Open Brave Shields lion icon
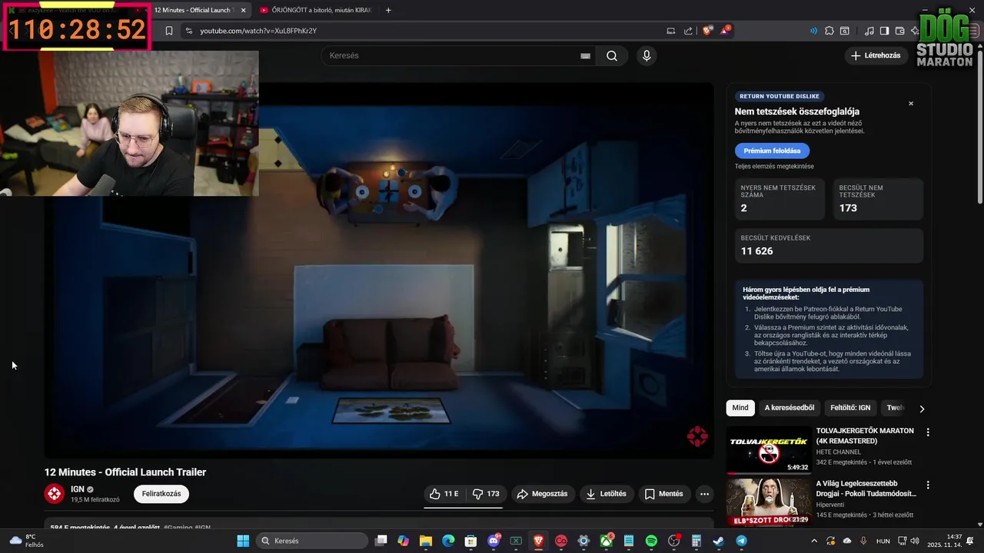This screenshot has width=984, height=553. [x=708, y=31]
